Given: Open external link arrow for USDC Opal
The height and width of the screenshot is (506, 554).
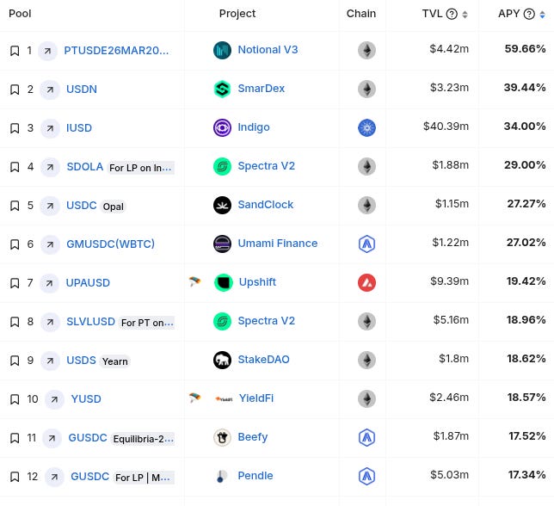Looking at the screenshot, I should 50,206.
